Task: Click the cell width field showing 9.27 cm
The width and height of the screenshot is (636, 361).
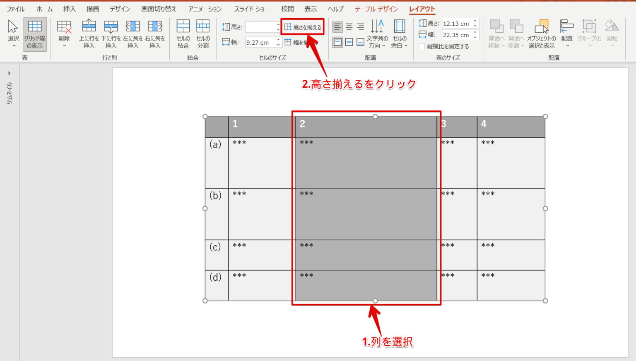Action: pyautogui.click(x=261, y=42)
